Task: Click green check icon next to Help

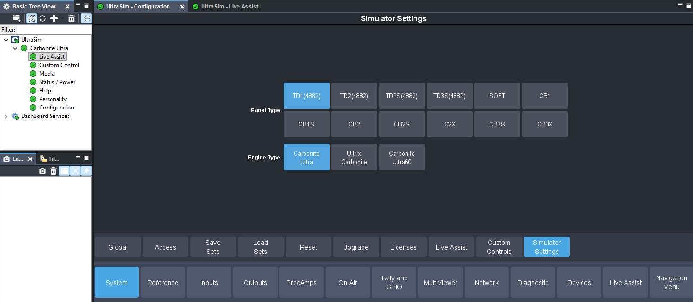Action: tap(33, 91)
